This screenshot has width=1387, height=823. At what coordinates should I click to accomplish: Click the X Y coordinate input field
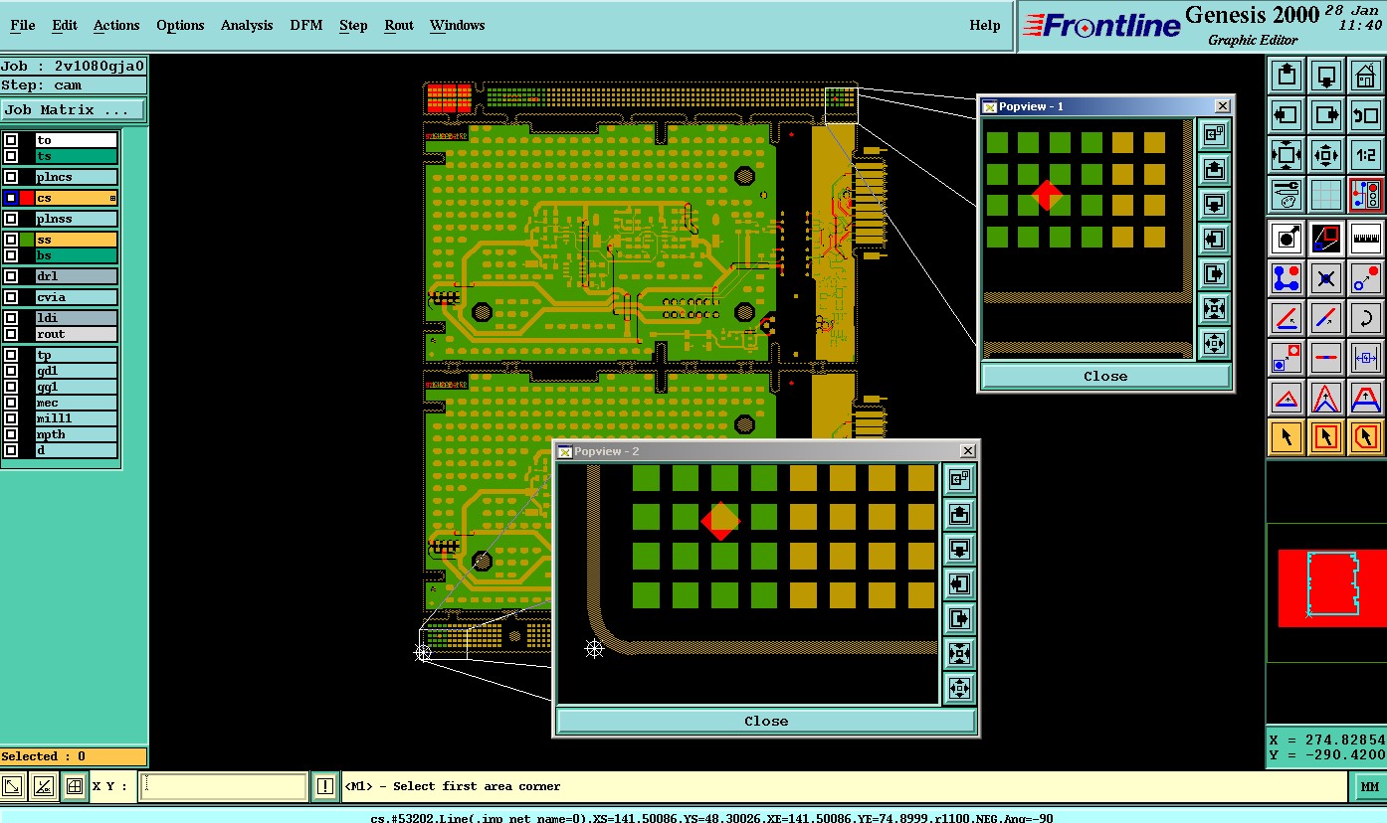(224, 786)
